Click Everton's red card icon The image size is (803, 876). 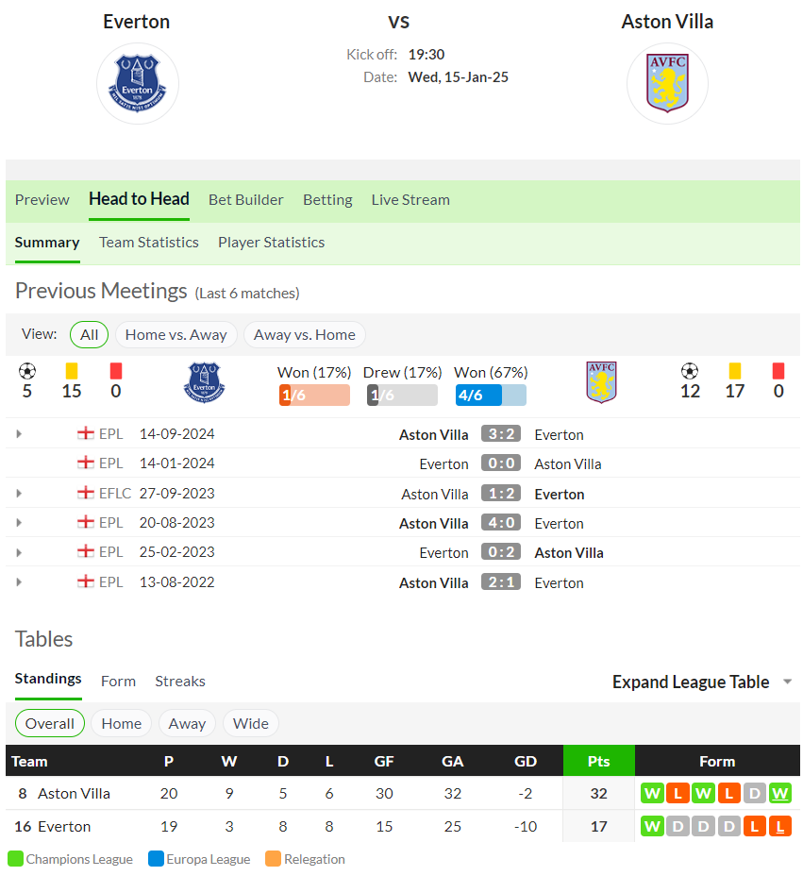116,372
